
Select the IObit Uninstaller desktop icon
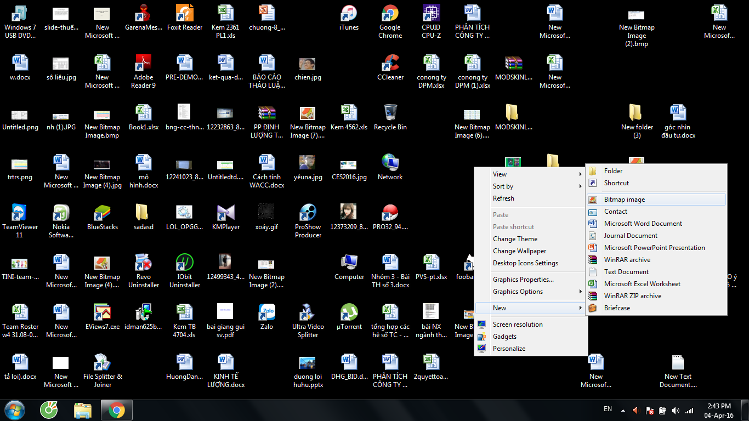click(185, 271)
